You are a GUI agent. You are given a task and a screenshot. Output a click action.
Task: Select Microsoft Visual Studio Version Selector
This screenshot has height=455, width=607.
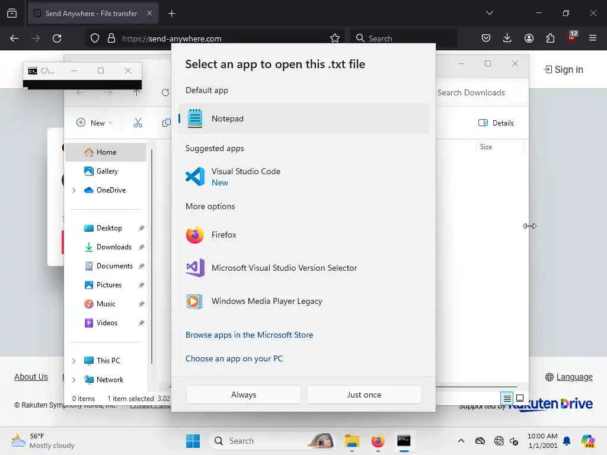pos(303,268)
